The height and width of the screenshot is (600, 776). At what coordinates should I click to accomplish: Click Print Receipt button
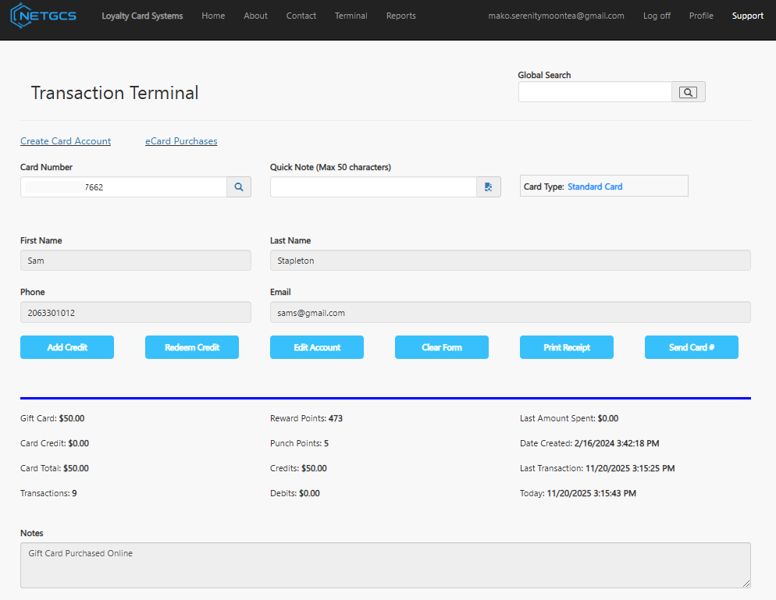[x=567, y=347]
